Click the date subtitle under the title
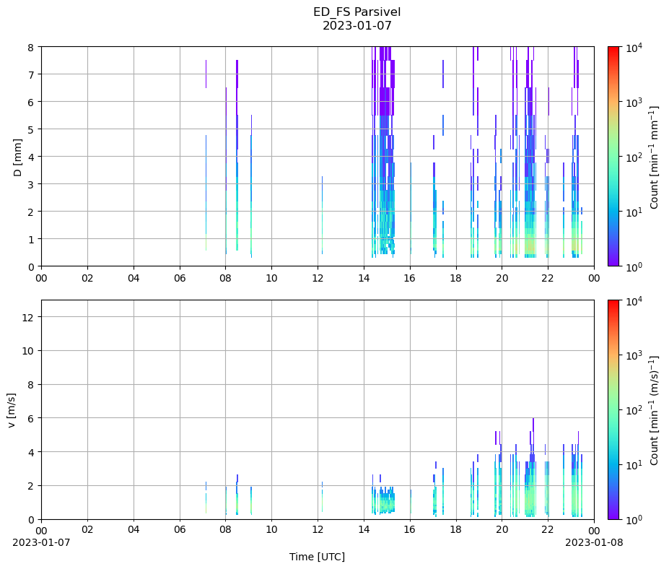Screen dimensions: 669x569 [x=357, y=25]
